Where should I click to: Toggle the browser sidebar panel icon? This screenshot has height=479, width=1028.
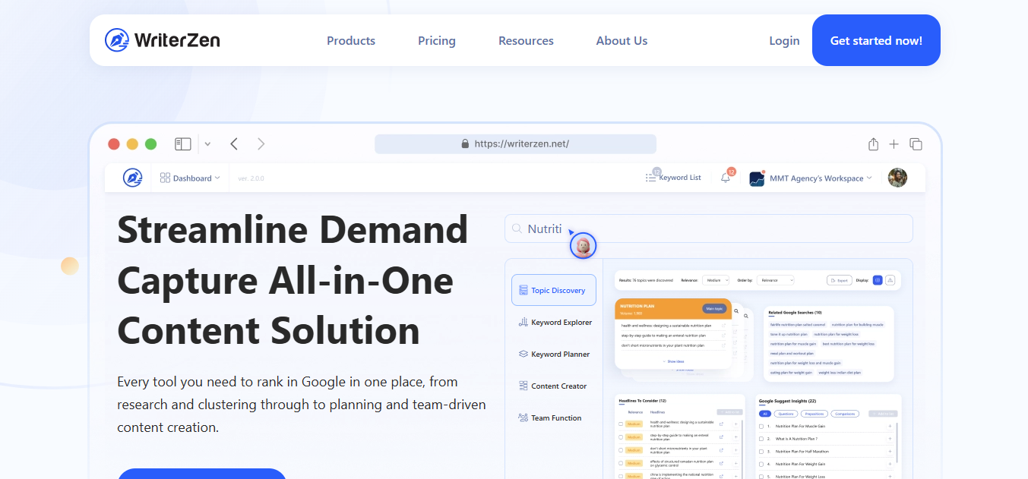coord(183,143)
